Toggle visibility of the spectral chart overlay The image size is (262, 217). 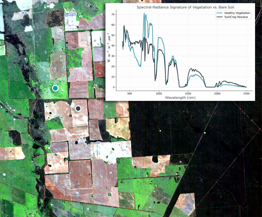coord(180,51)
